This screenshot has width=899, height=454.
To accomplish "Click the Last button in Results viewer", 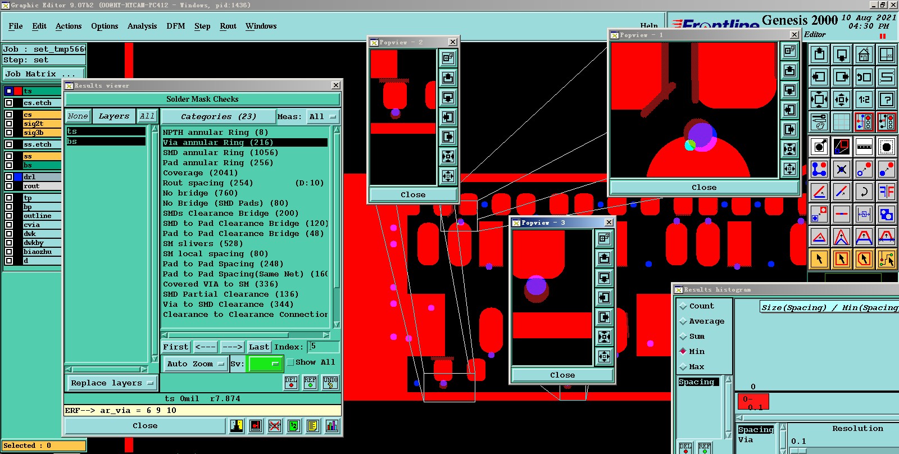I will pos(259,347).
